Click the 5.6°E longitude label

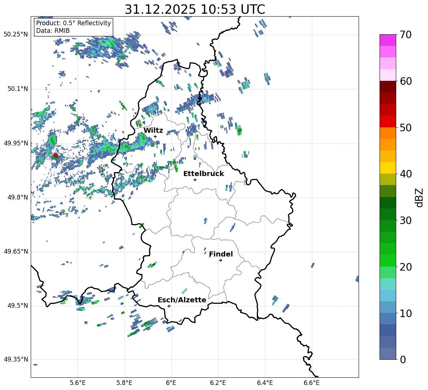pos(78,383)
